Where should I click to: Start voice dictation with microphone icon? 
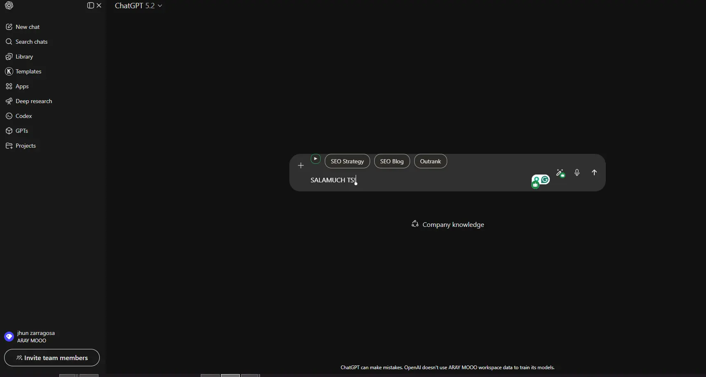pyautogui.click(x=577, y=172)
